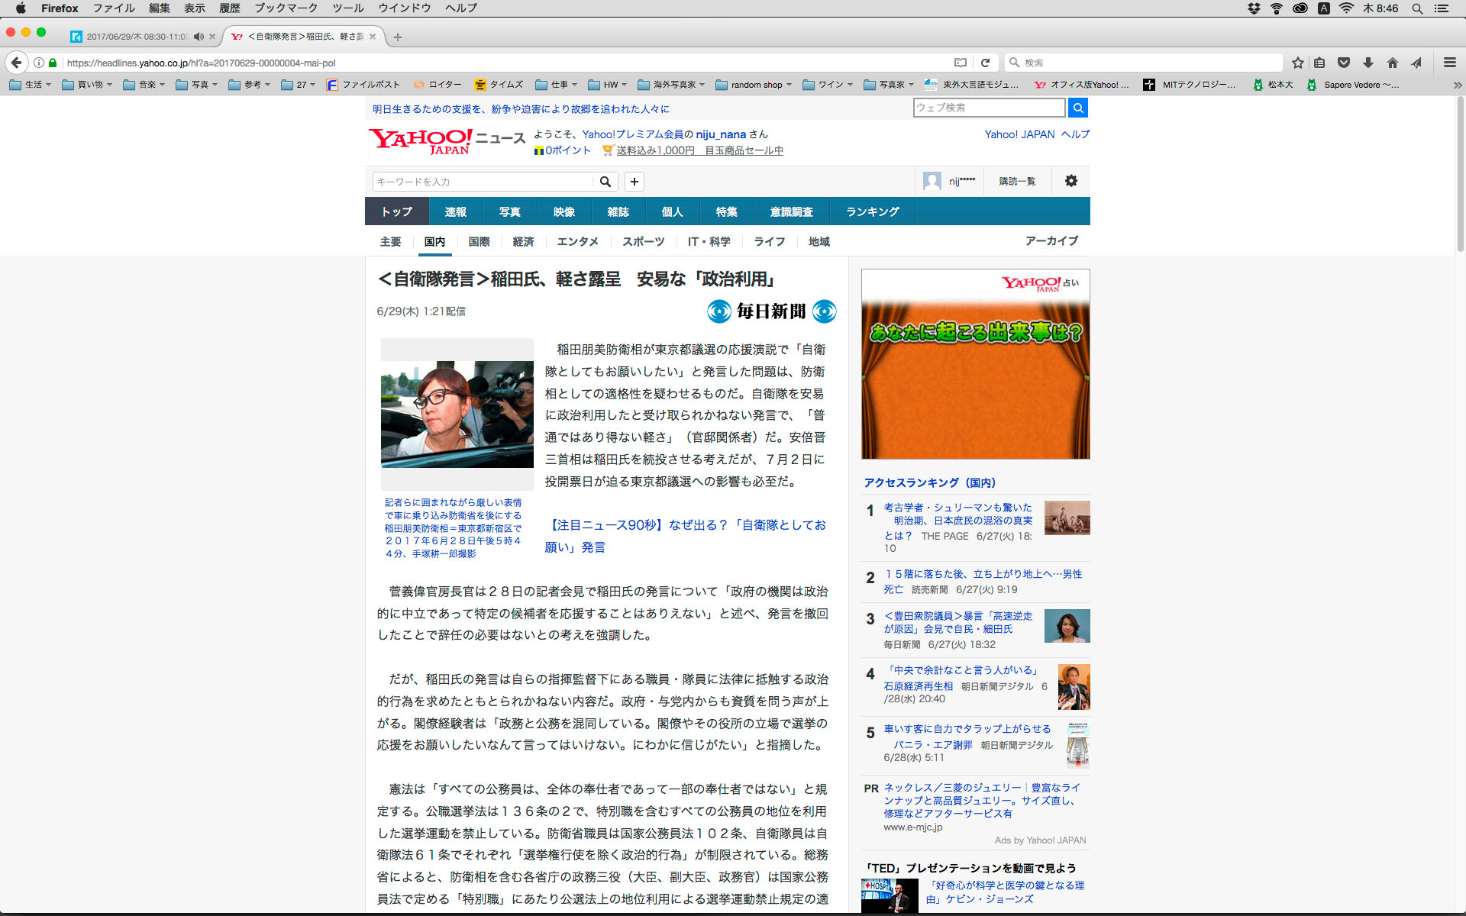Mute the audio on the first tab

[x=199, y=37]
